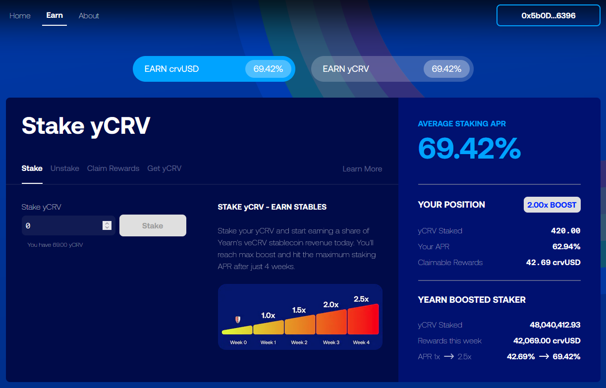Screen dimensions: 606x388
Task: Click the 2.00x BOOST badge
Action: [551, 205]
